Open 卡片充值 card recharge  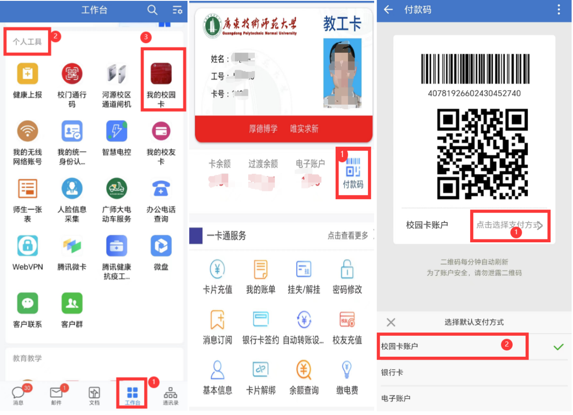pyautogui.click(x=217, y=277)
